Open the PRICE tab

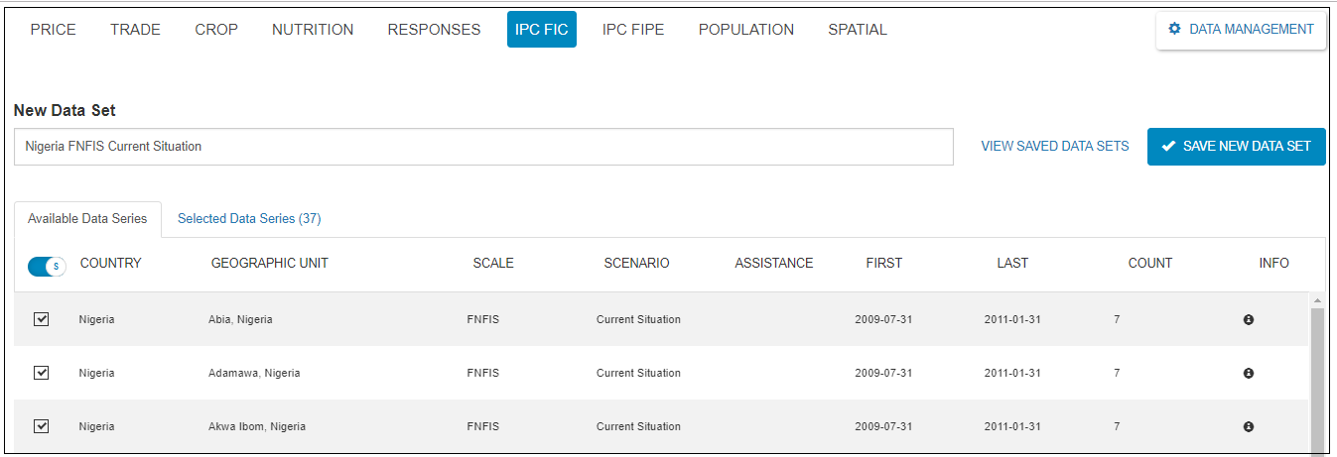54,30
